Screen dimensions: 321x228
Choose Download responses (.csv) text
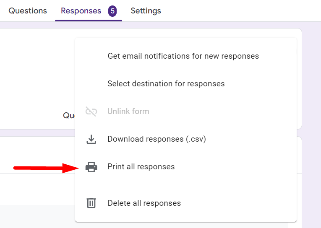pos(157,139)
